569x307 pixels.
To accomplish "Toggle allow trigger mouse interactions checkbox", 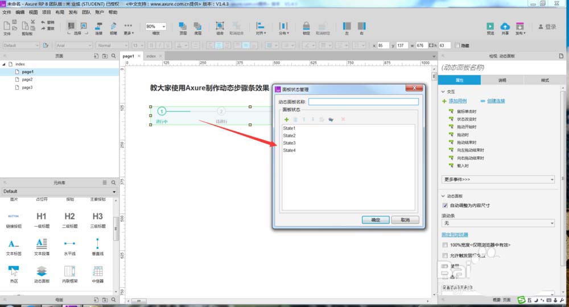I will (x=445, y=255).
